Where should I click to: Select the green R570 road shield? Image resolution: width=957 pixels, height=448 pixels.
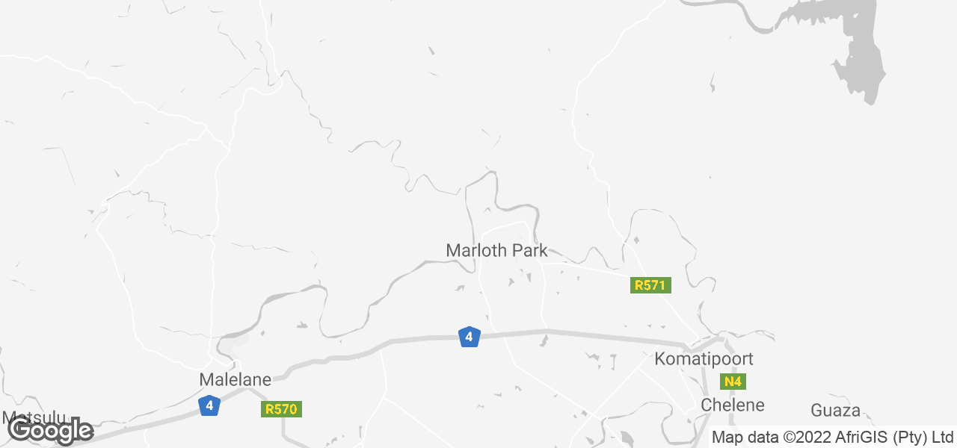282,409
